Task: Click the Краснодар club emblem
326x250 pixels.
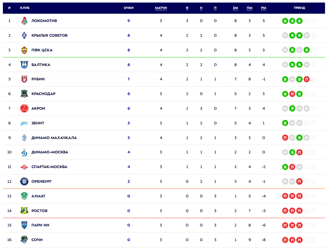Action: [x=24, y=94]
